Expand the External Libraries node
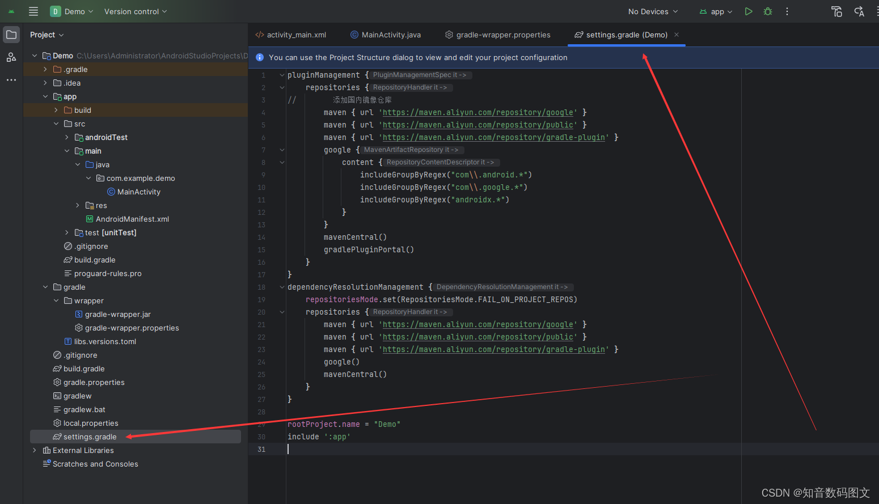Viewport: 879px width, 504px height. coord(34,450)
